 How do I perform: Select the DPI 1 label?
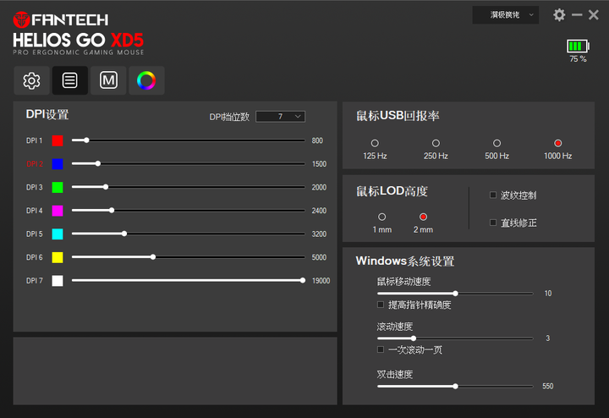(34, 140)
